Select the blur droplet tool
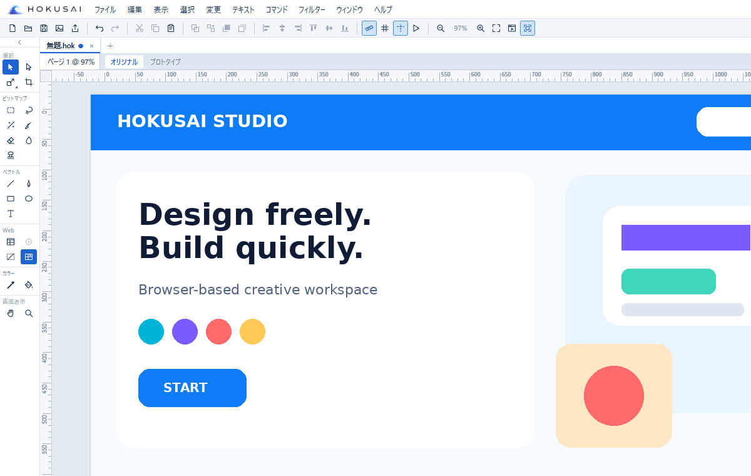This screenshot has width=751, height=476. click(x=29, y=140)
